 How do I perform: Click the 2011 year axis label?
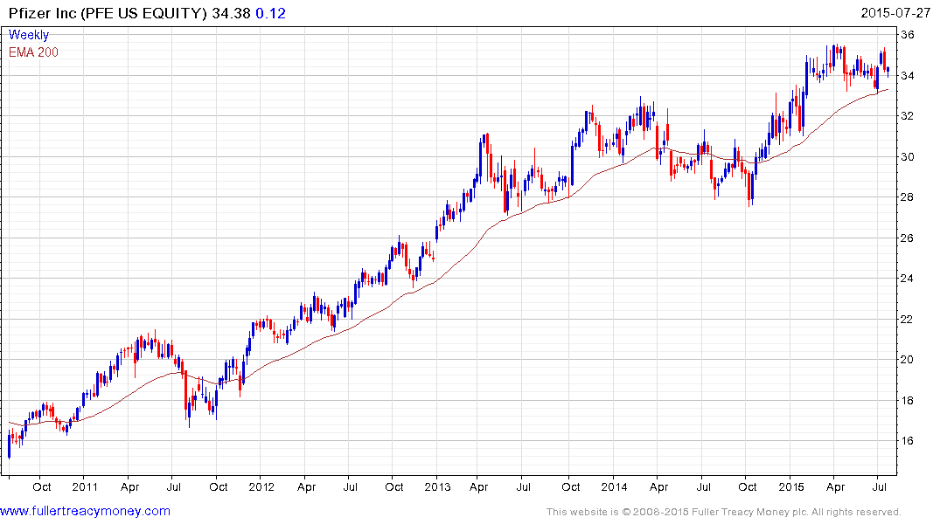[85, 486]
